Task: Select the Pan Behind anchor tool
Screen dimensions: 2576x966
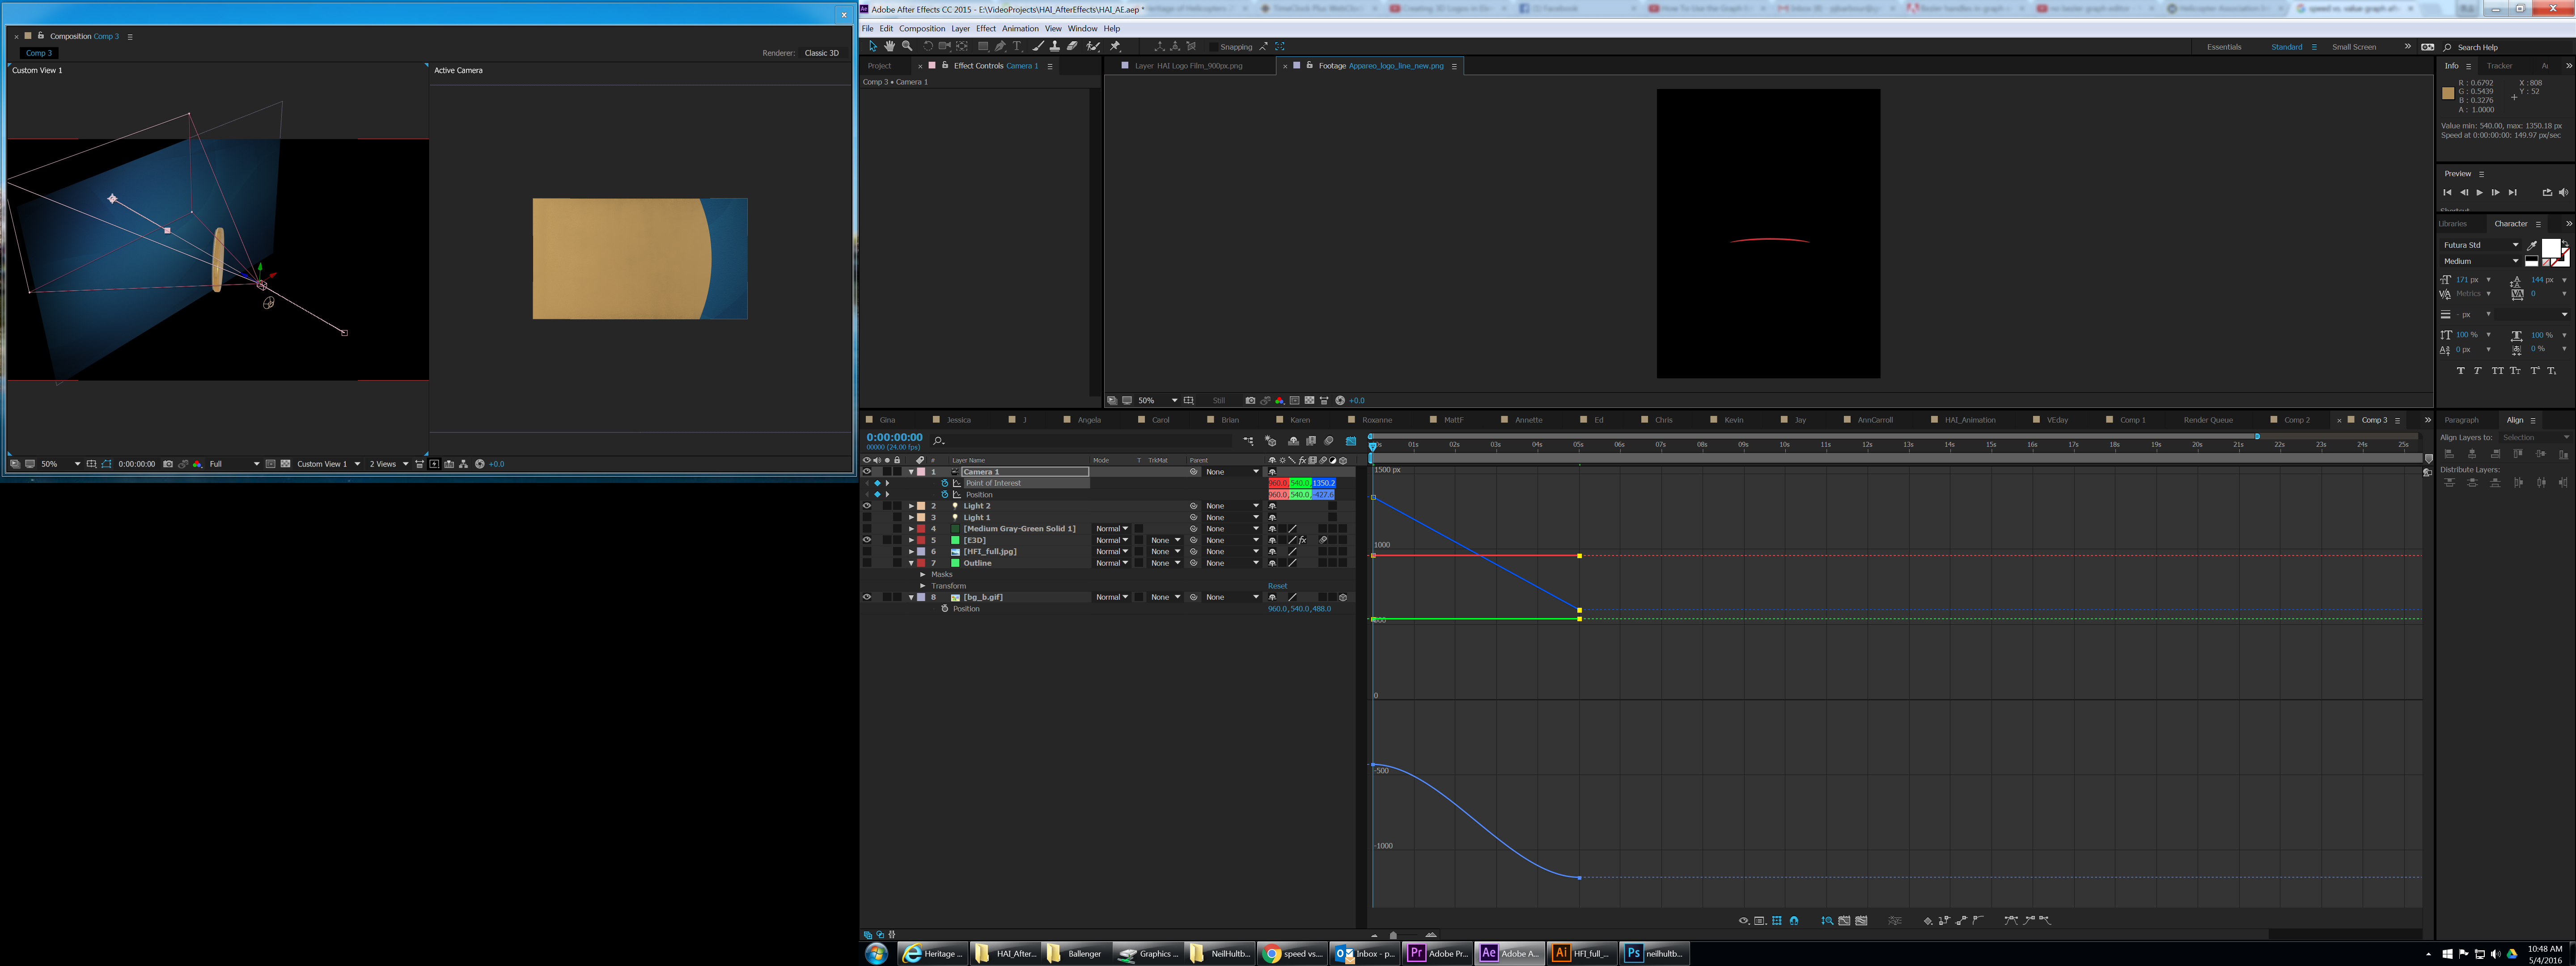Action: (962, 46)
